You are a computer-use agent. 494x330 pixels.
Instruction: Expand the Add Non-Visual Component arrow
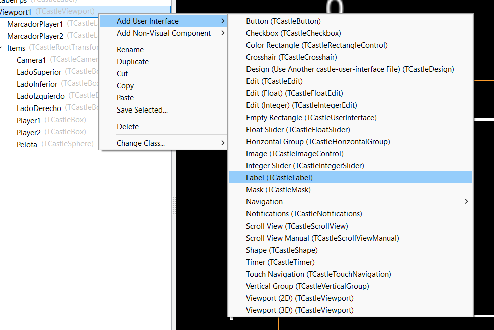click(x=223, y=33)
